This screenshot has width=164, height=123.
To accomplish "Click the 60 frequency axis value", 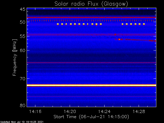I will 23,50.
